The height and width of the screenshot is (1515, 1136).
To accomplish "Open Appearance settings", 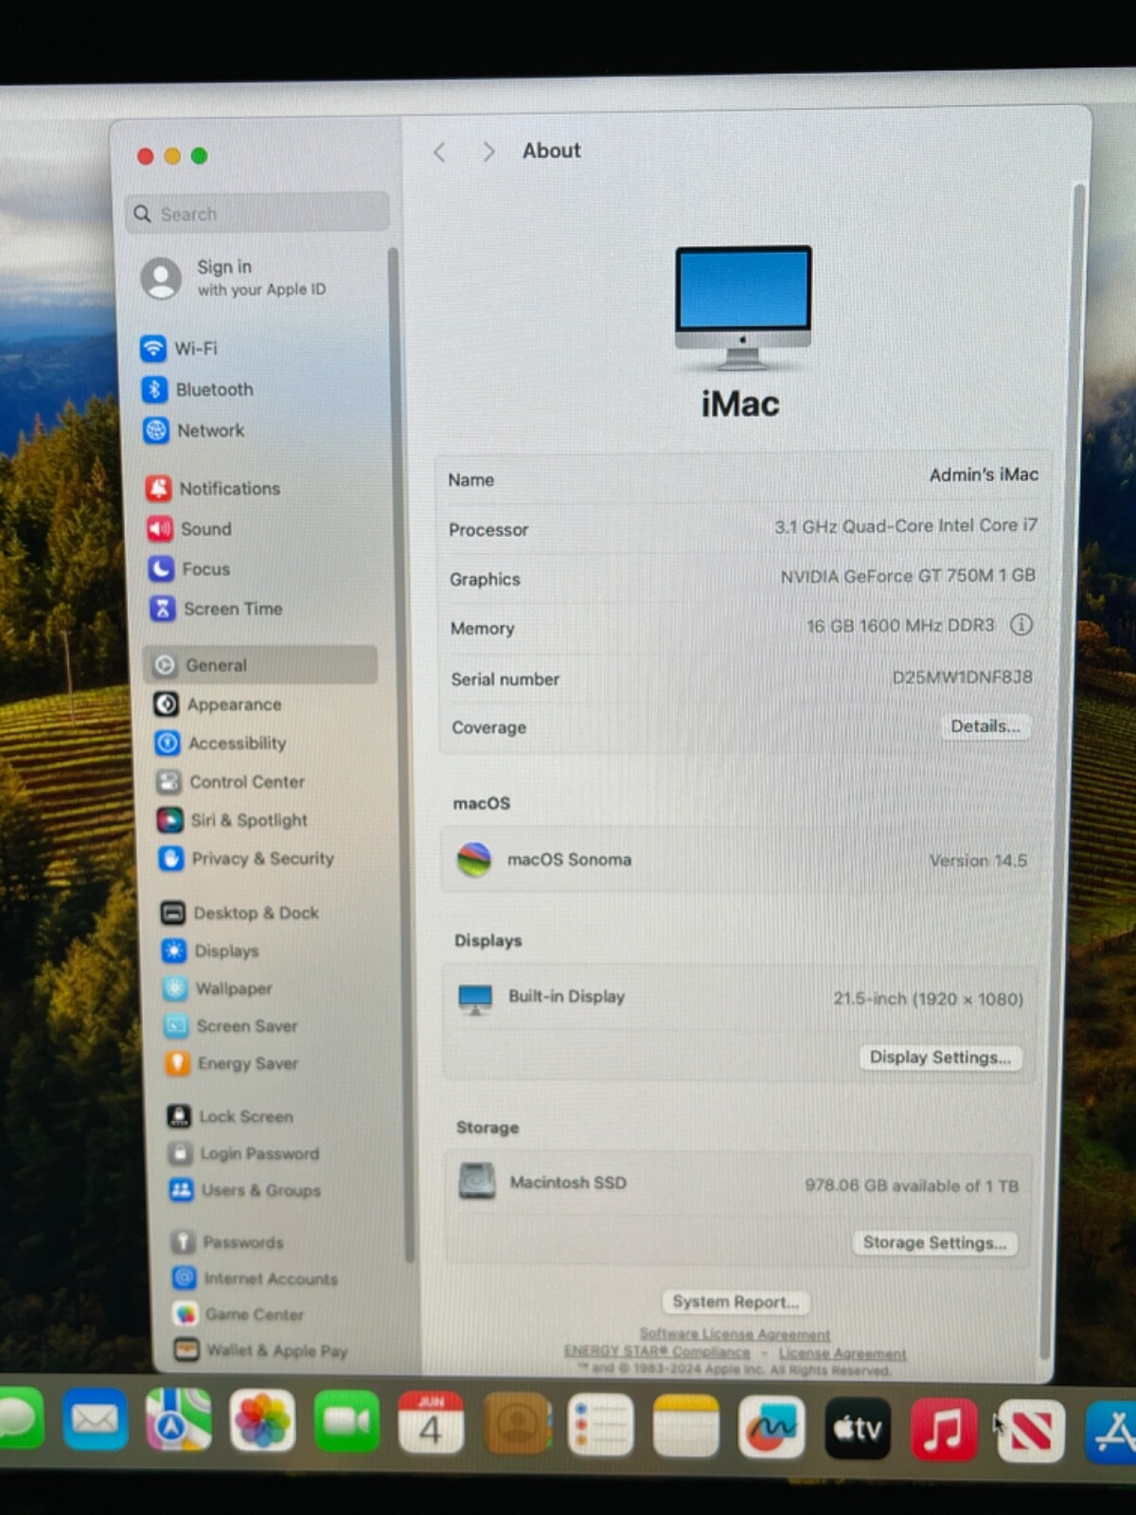I will pyautogui.click(x=218, y=704).
